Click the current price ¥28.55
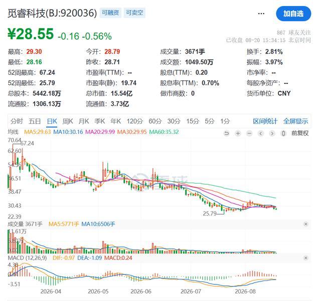Screen dimensions: 321x301 pyautogui.click(x=31, y=34)
